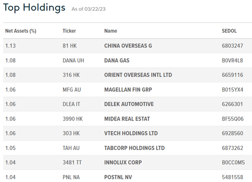Viewport: 252px width, 182px height.
Task: Select POSTNL NV holding name
Action: (118, 177)
